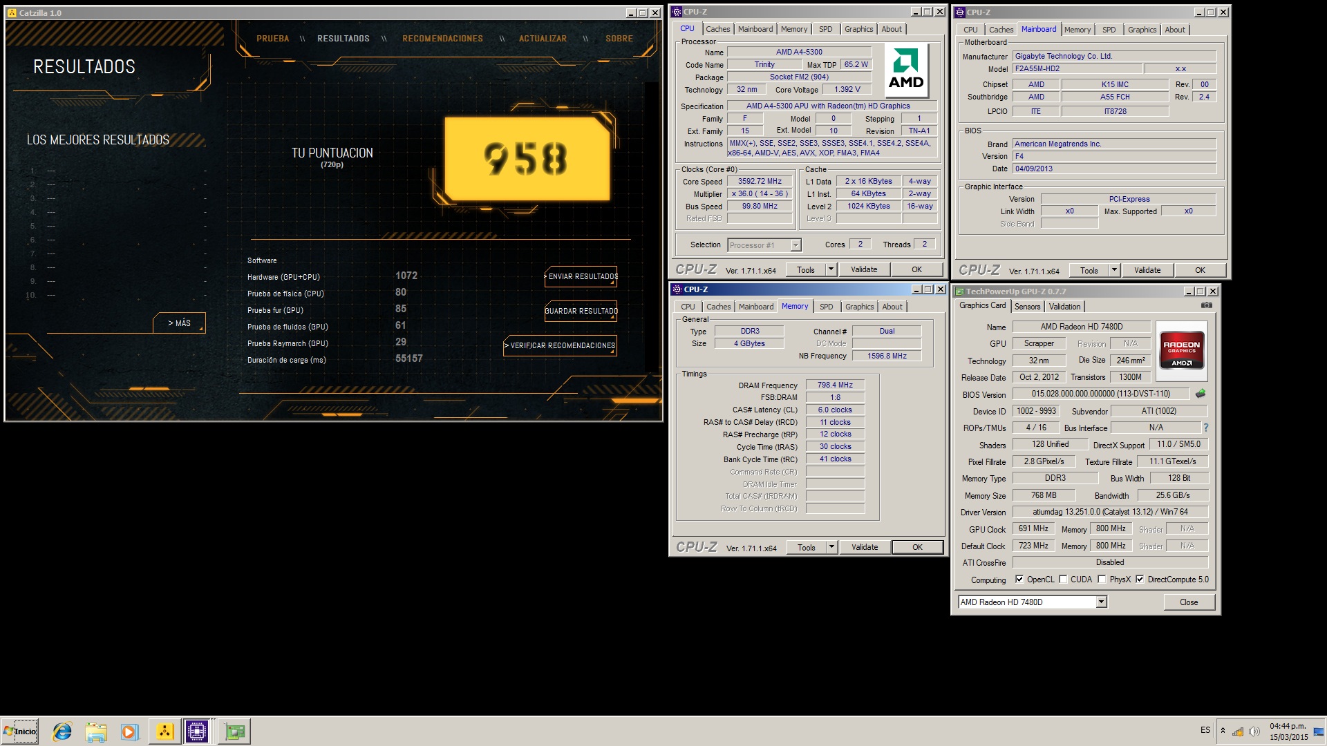Click Validate in CPU-Z CPU window
Viewport: 1327px width, 746px height.
[864, 269]
